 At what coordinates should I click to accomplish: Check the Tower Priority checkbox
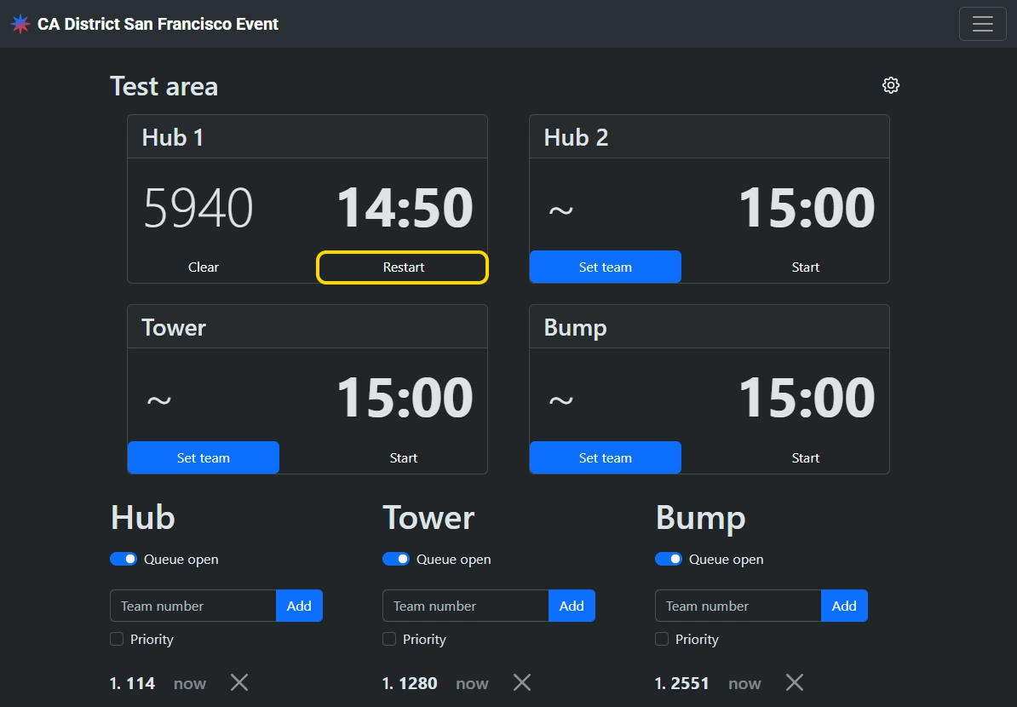click(x=390, y=639)
